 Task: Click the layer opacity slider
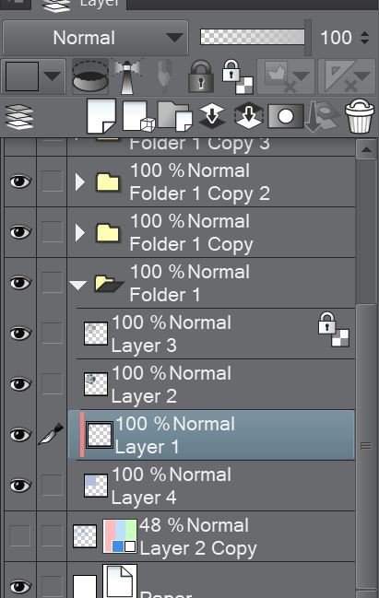pyautogui.click(x=253, y=38)
